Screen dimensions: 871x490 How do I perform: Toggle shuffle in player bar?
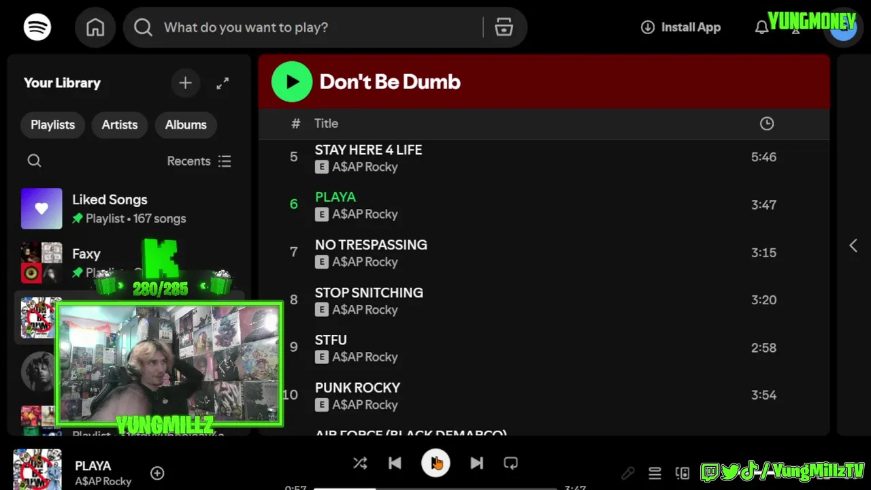click(x=360, y=463)
